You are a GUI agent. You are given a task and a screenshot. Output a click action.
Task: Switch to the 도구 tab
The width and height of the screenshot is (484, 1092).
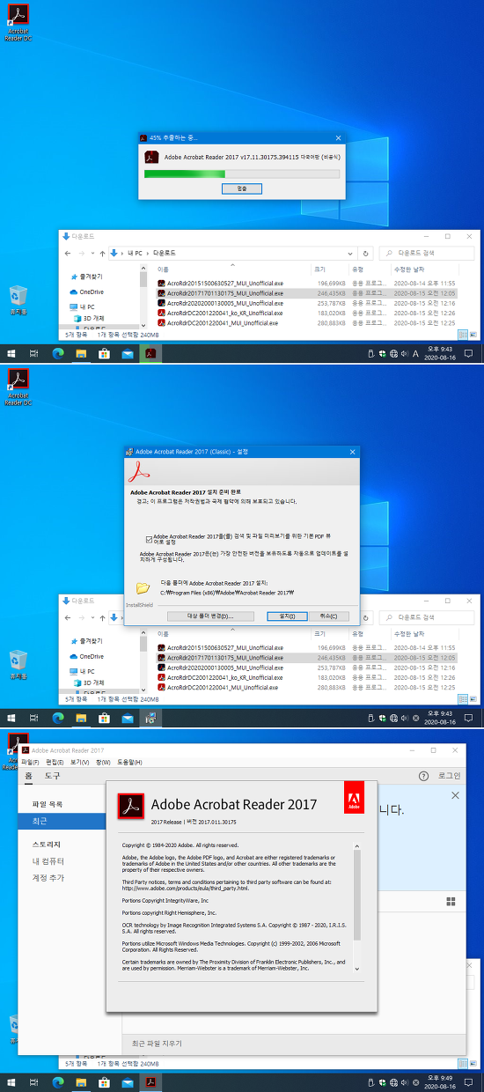coord(53,776)
